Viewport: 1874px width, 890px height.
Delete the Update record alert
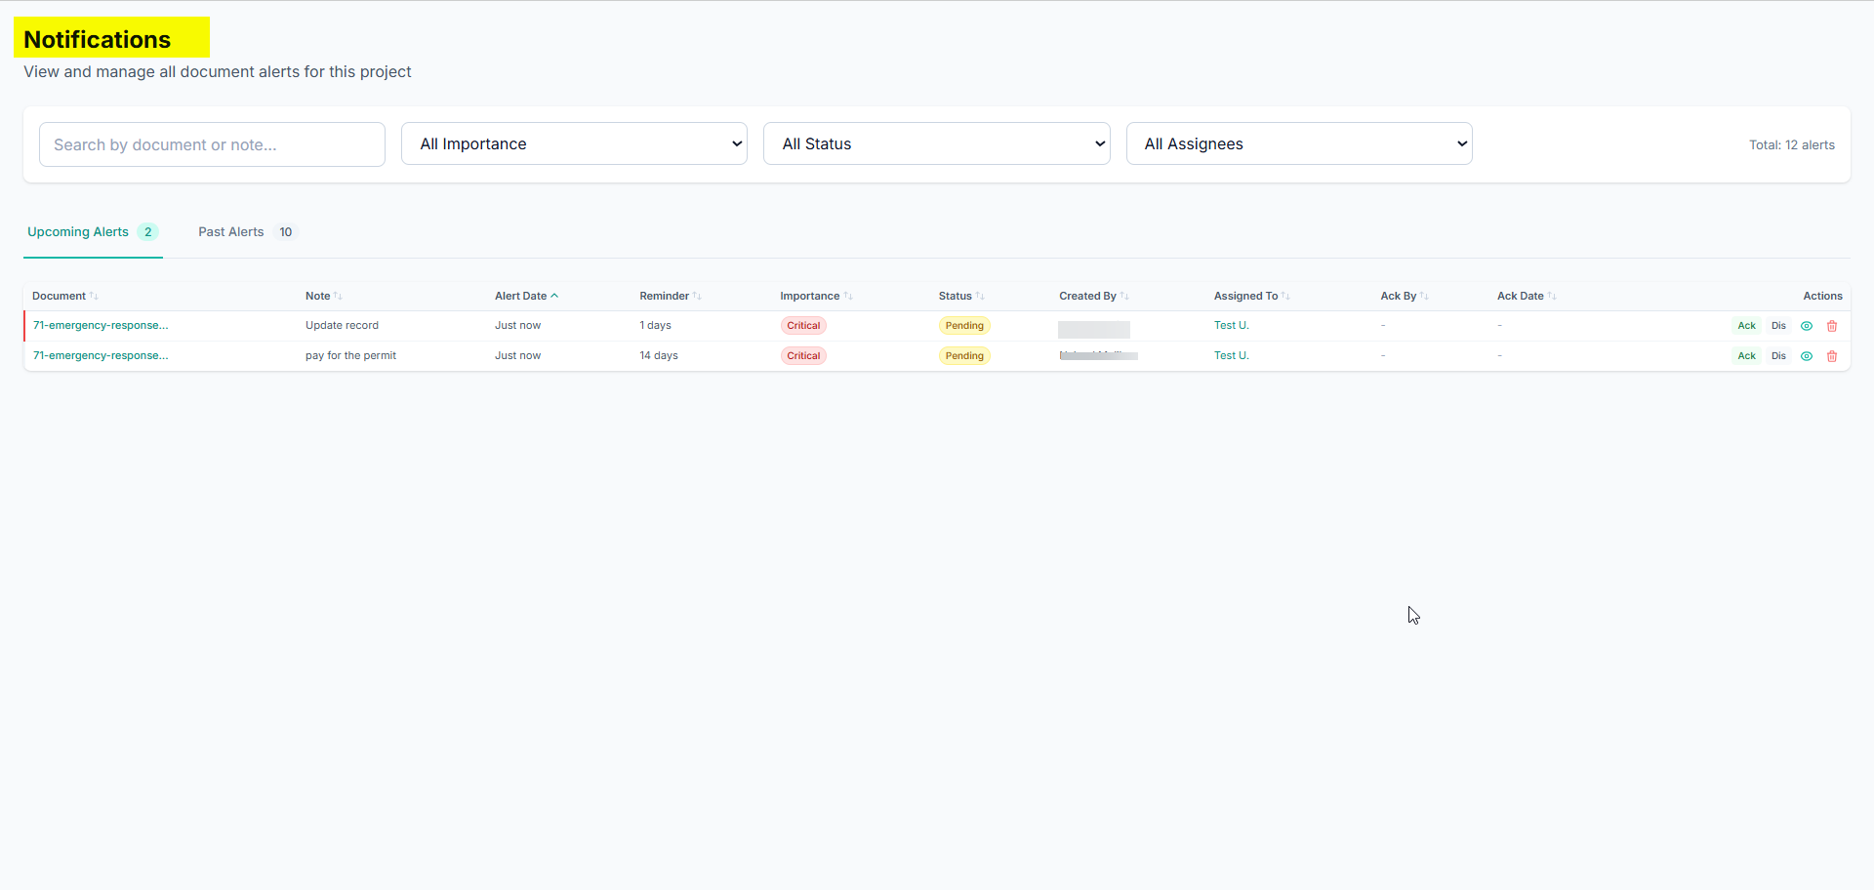coord(1832,326)
